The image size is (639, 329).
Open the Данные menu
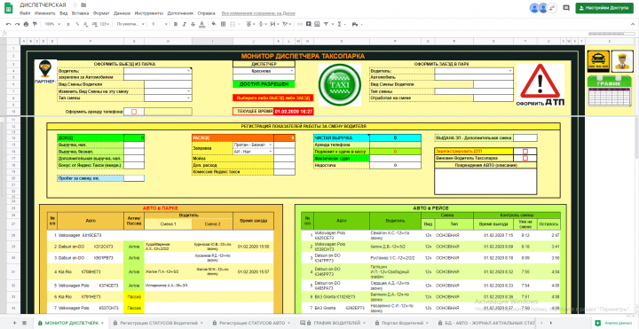[122, 13]
